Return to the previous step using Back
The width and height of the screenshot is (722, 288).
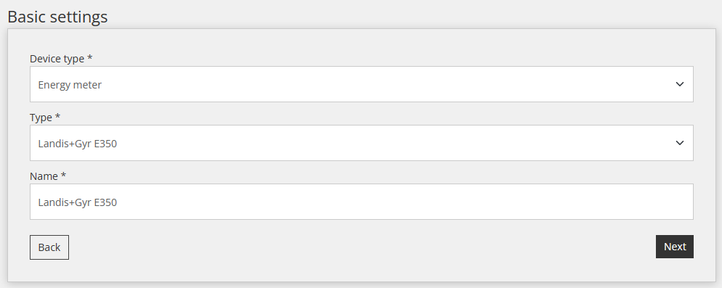(49, 247)
